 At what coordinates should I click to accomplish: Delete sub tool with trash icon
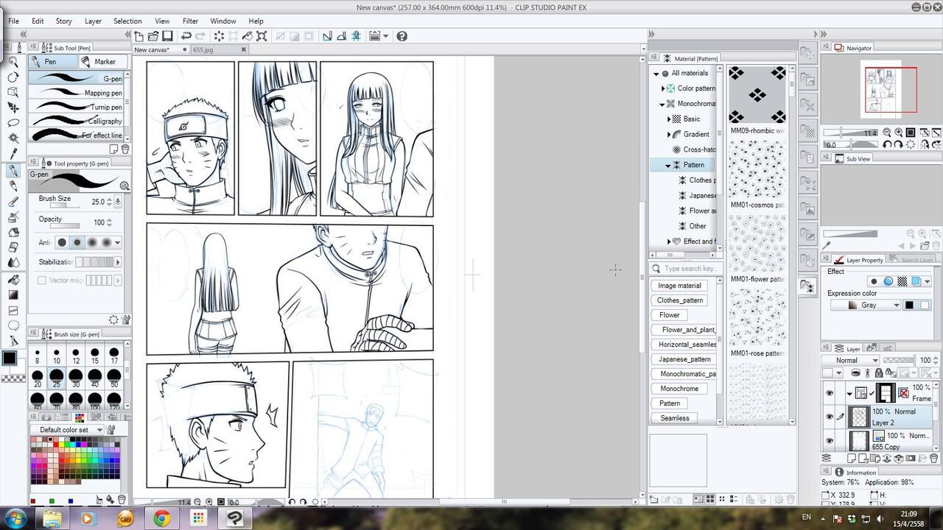tap(125, 149)
